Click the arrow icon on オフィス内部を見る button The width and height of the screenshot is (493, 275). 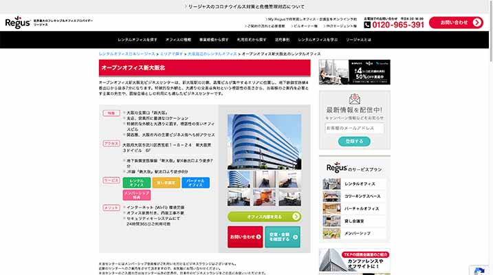(x=296, y=217)
